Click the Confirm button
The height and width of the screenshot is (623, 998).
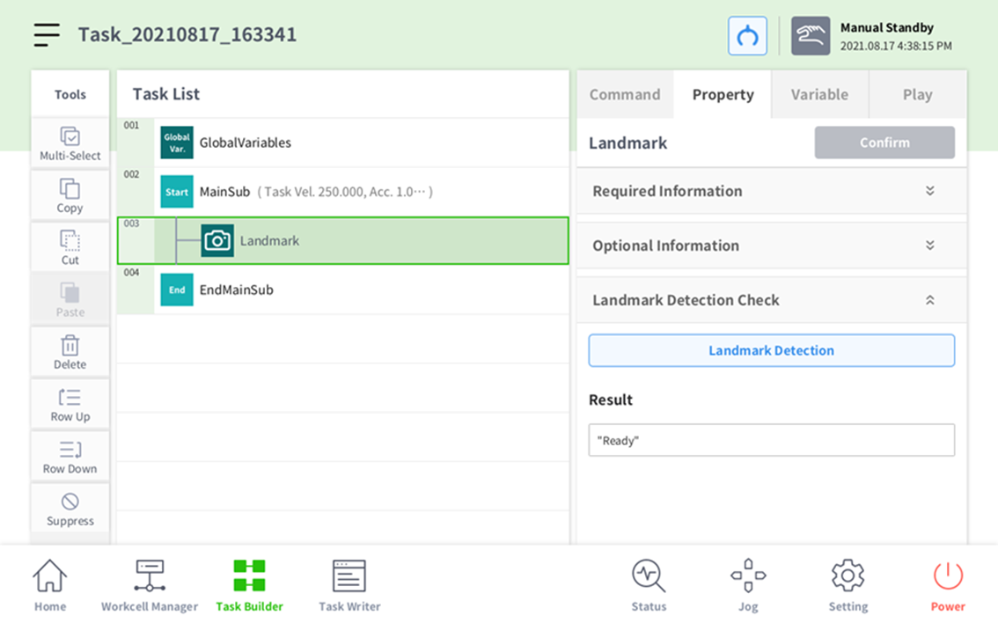coord(884,143)
